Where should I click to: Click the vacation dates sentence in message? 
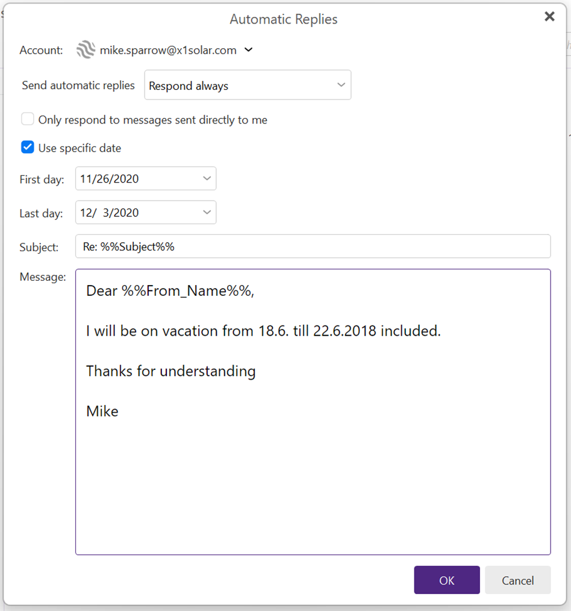tap(263, 331)
